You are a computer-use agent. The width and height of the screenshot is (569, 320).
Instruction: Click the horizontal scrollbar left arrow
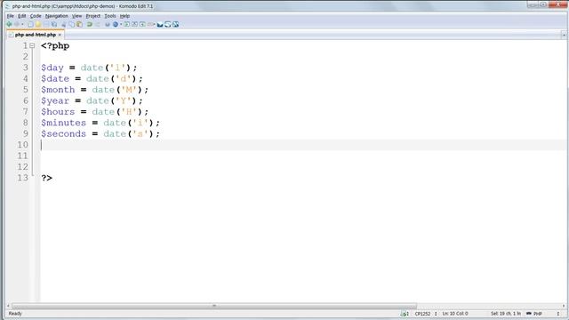(8, 306)
